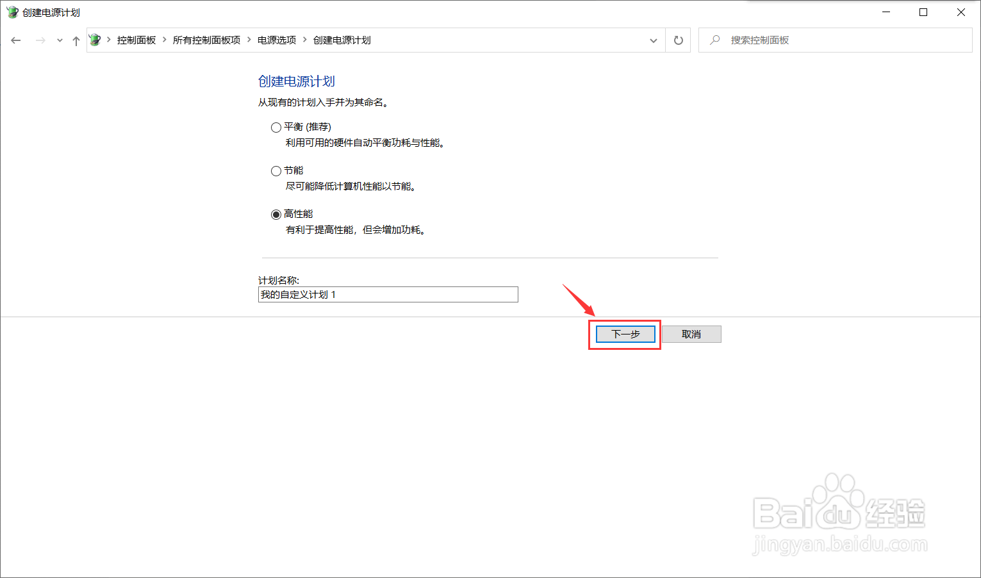Click the 取消 button
This screenshot has height=578, width=981.
click(x=691, y=334)
